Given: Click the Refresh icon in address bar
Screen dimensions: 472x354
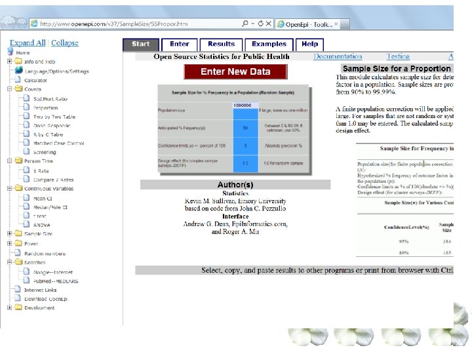Looking at the screenshot, I should pyautogui.click(x=261, y=24).
